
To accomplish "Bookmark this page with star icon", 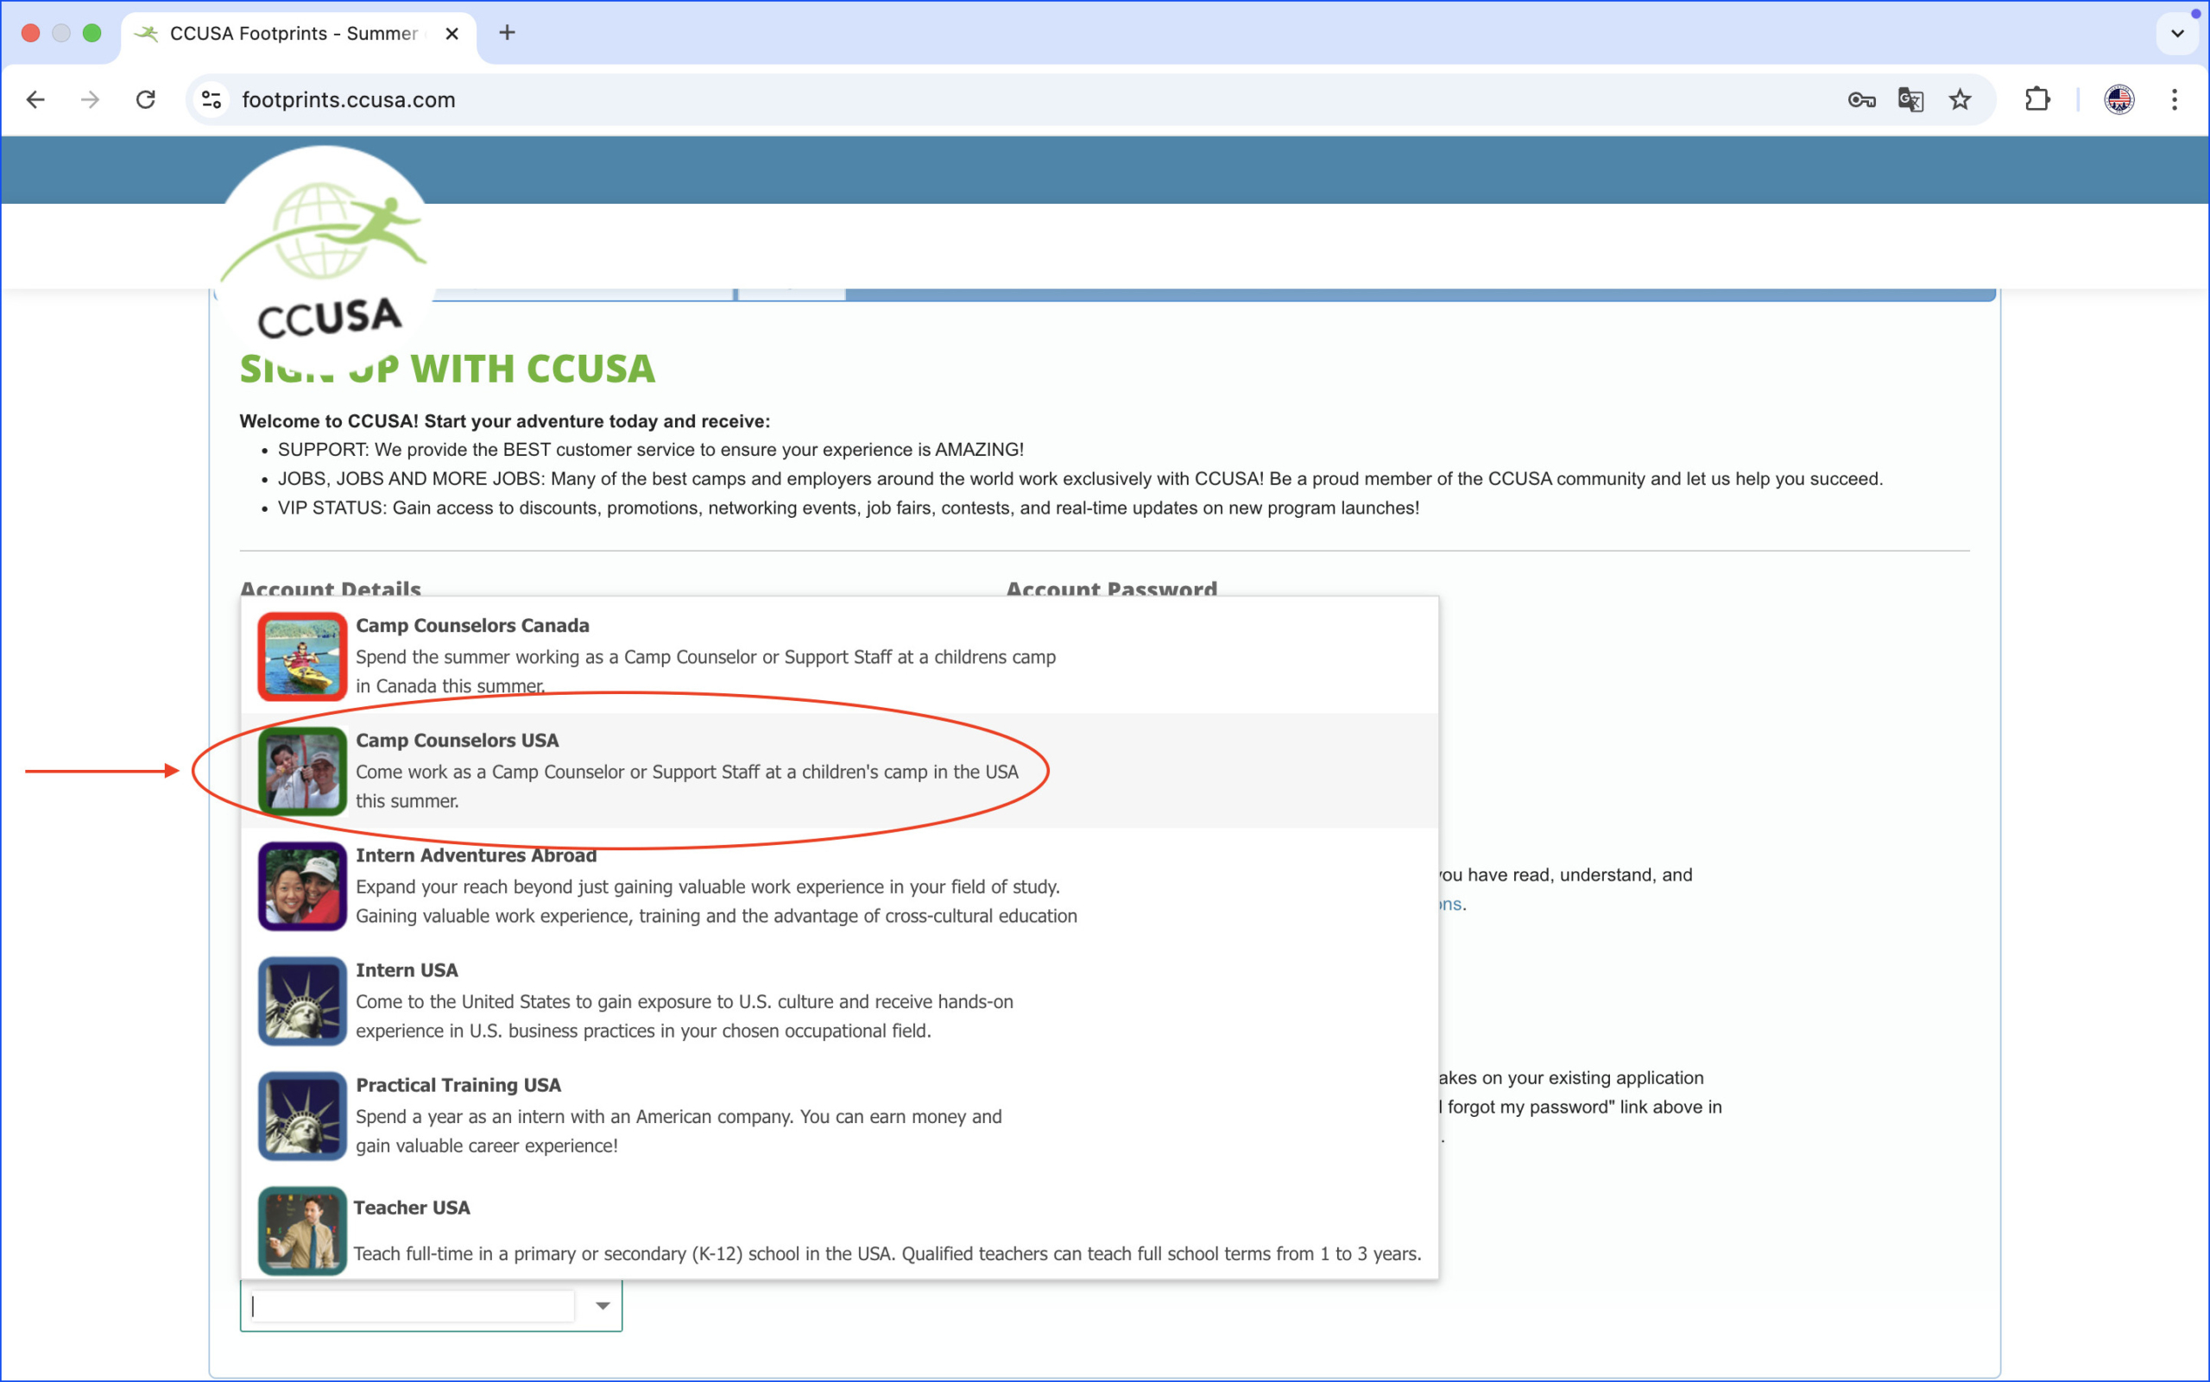I will [1960, 99].
